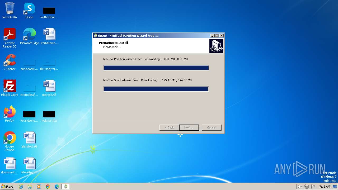
Task: Open the Recycle Bin desktop icon
Action: (10, 11)
